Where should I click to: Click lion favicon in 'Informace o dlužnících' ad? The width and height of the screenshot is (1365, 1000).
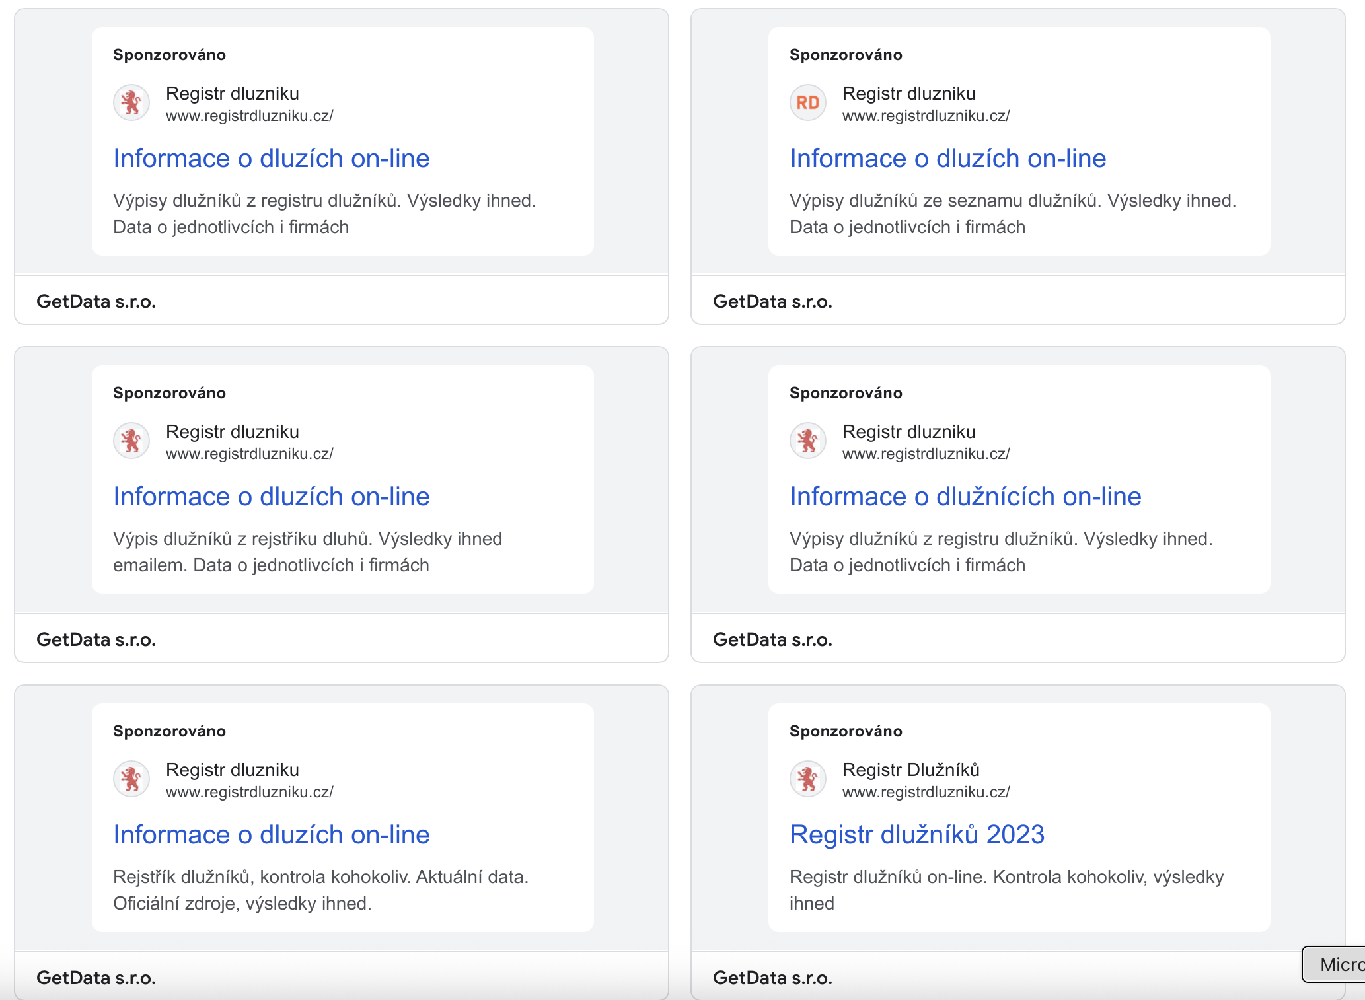[x=807, y=441]
